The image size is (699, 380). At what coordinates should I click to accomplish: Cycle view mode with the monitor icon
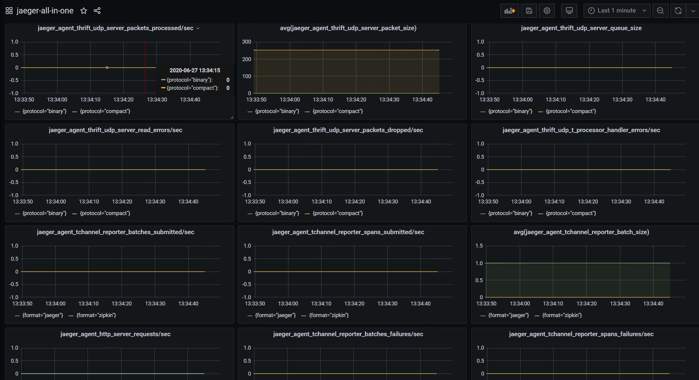click(x=569, y=11)
